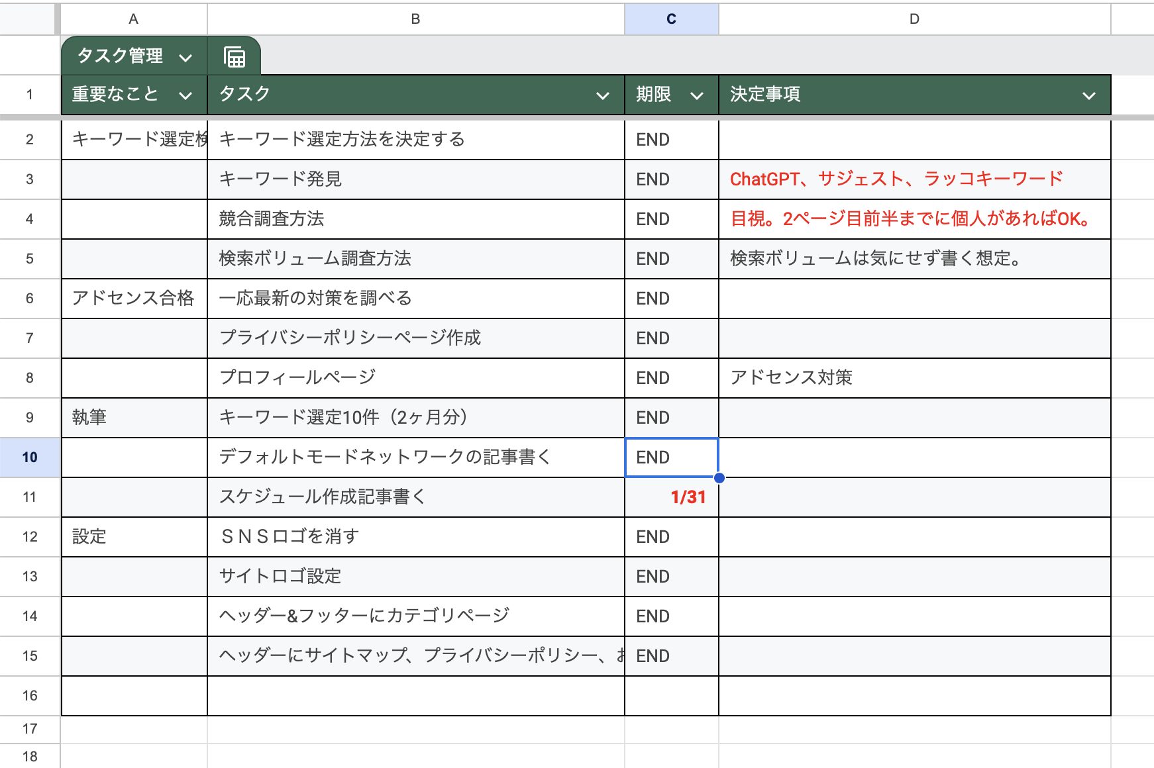This screenshot has height=768, width=1154.
Task: Select the entire column C by its header
Action: point(670,19)
